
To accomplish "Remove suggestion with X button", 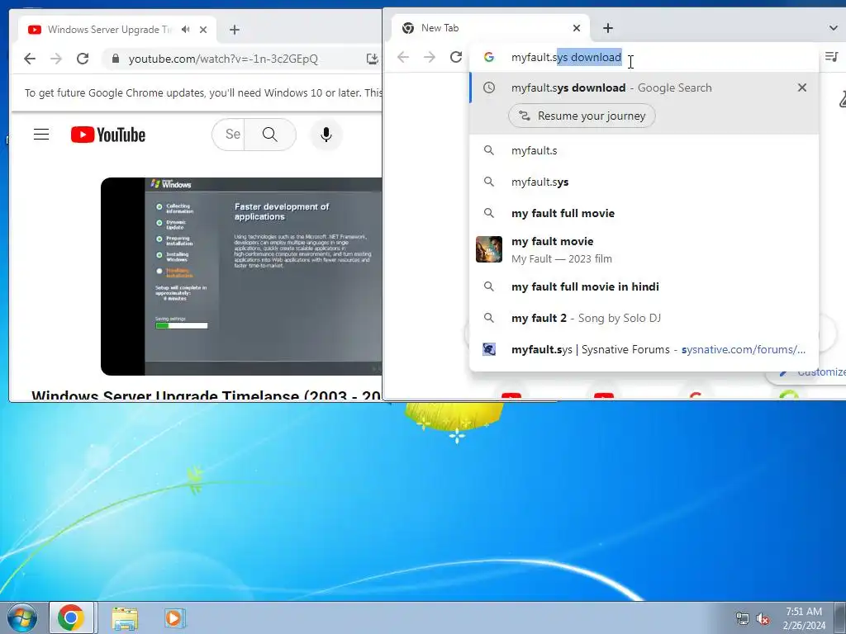I will pos(802,88).
